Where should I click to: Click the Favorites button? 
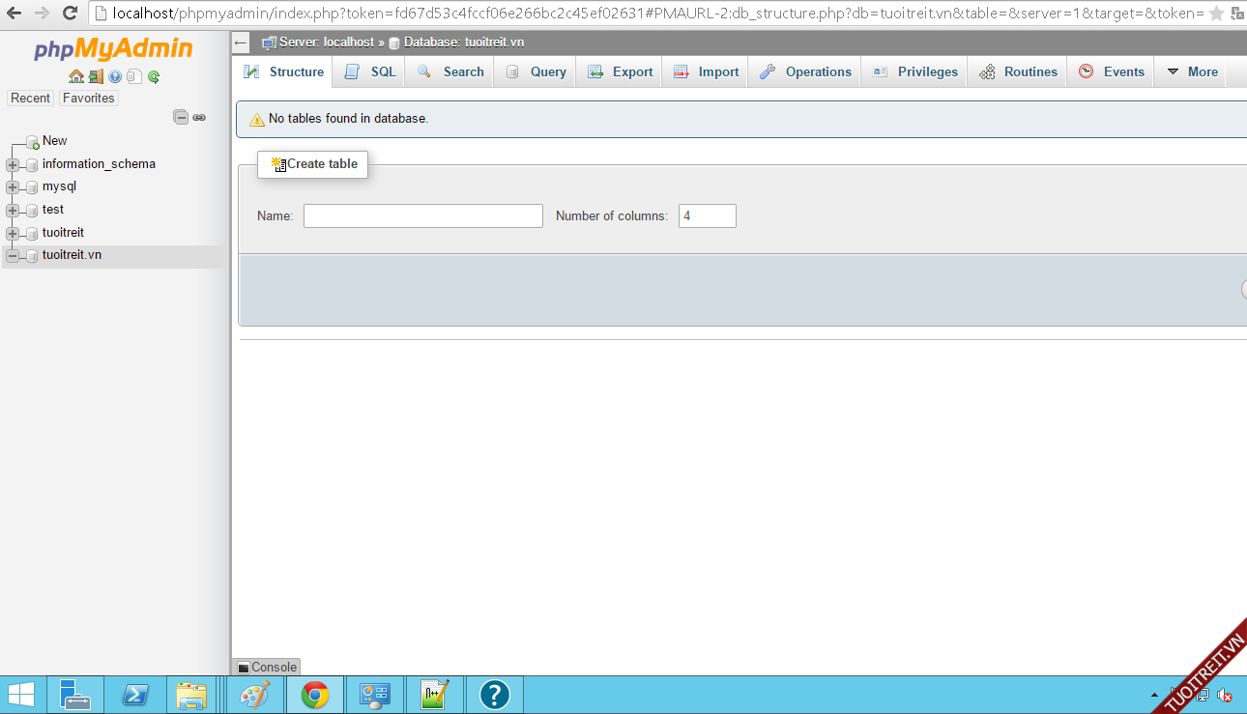88,98
